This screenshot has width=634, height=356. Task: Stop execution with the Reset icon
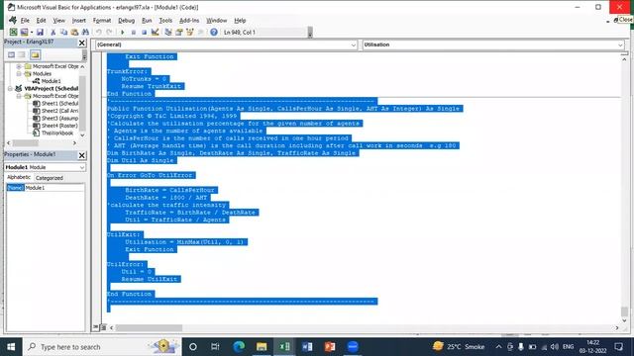144,33
